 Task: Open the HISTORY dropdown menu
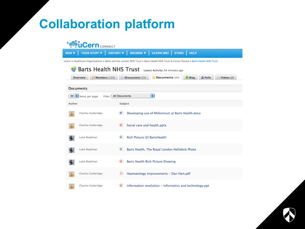point(116,53)
